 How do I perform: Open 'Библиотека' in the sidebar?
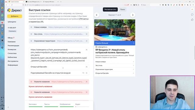(12, 57)
